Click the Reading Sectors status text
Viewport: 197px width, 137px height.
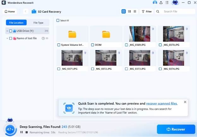point(78,132)
